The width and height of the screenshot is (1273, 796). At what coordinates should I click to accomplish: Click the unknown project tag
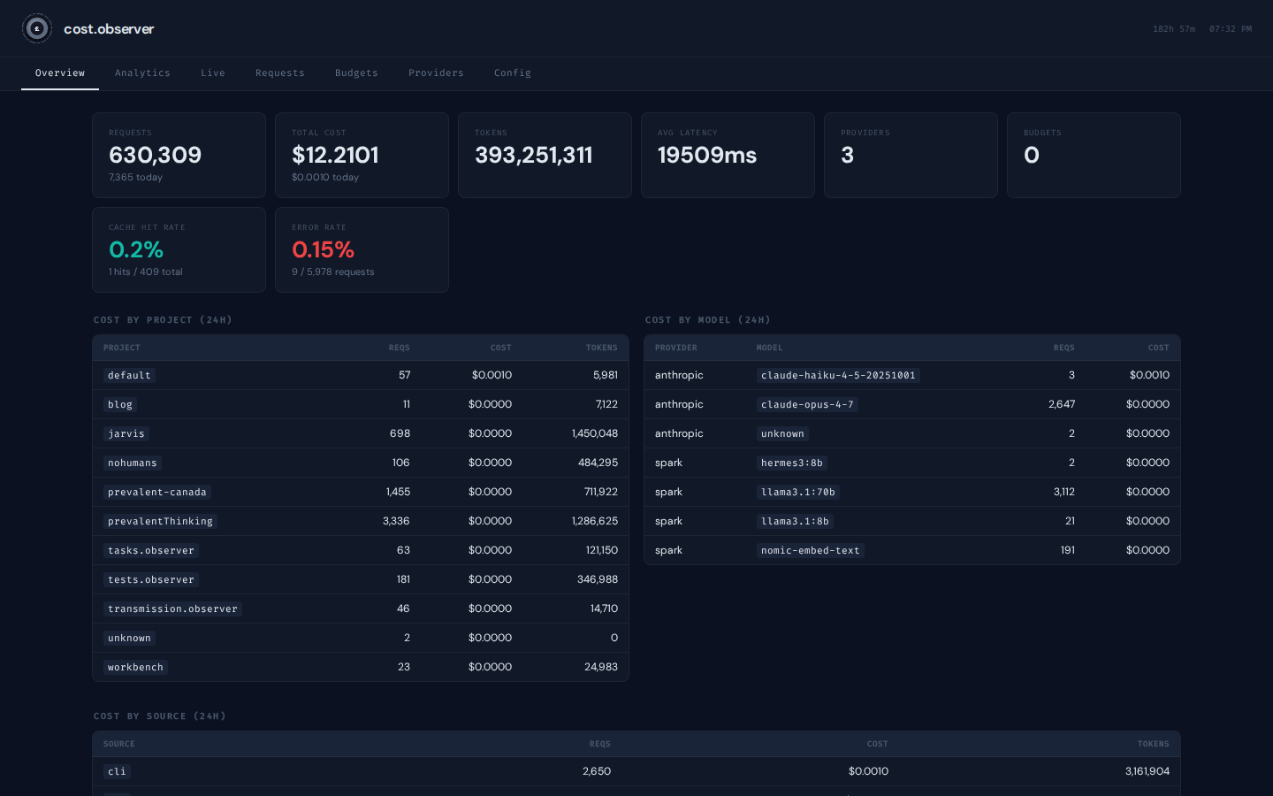click(129, 638)
